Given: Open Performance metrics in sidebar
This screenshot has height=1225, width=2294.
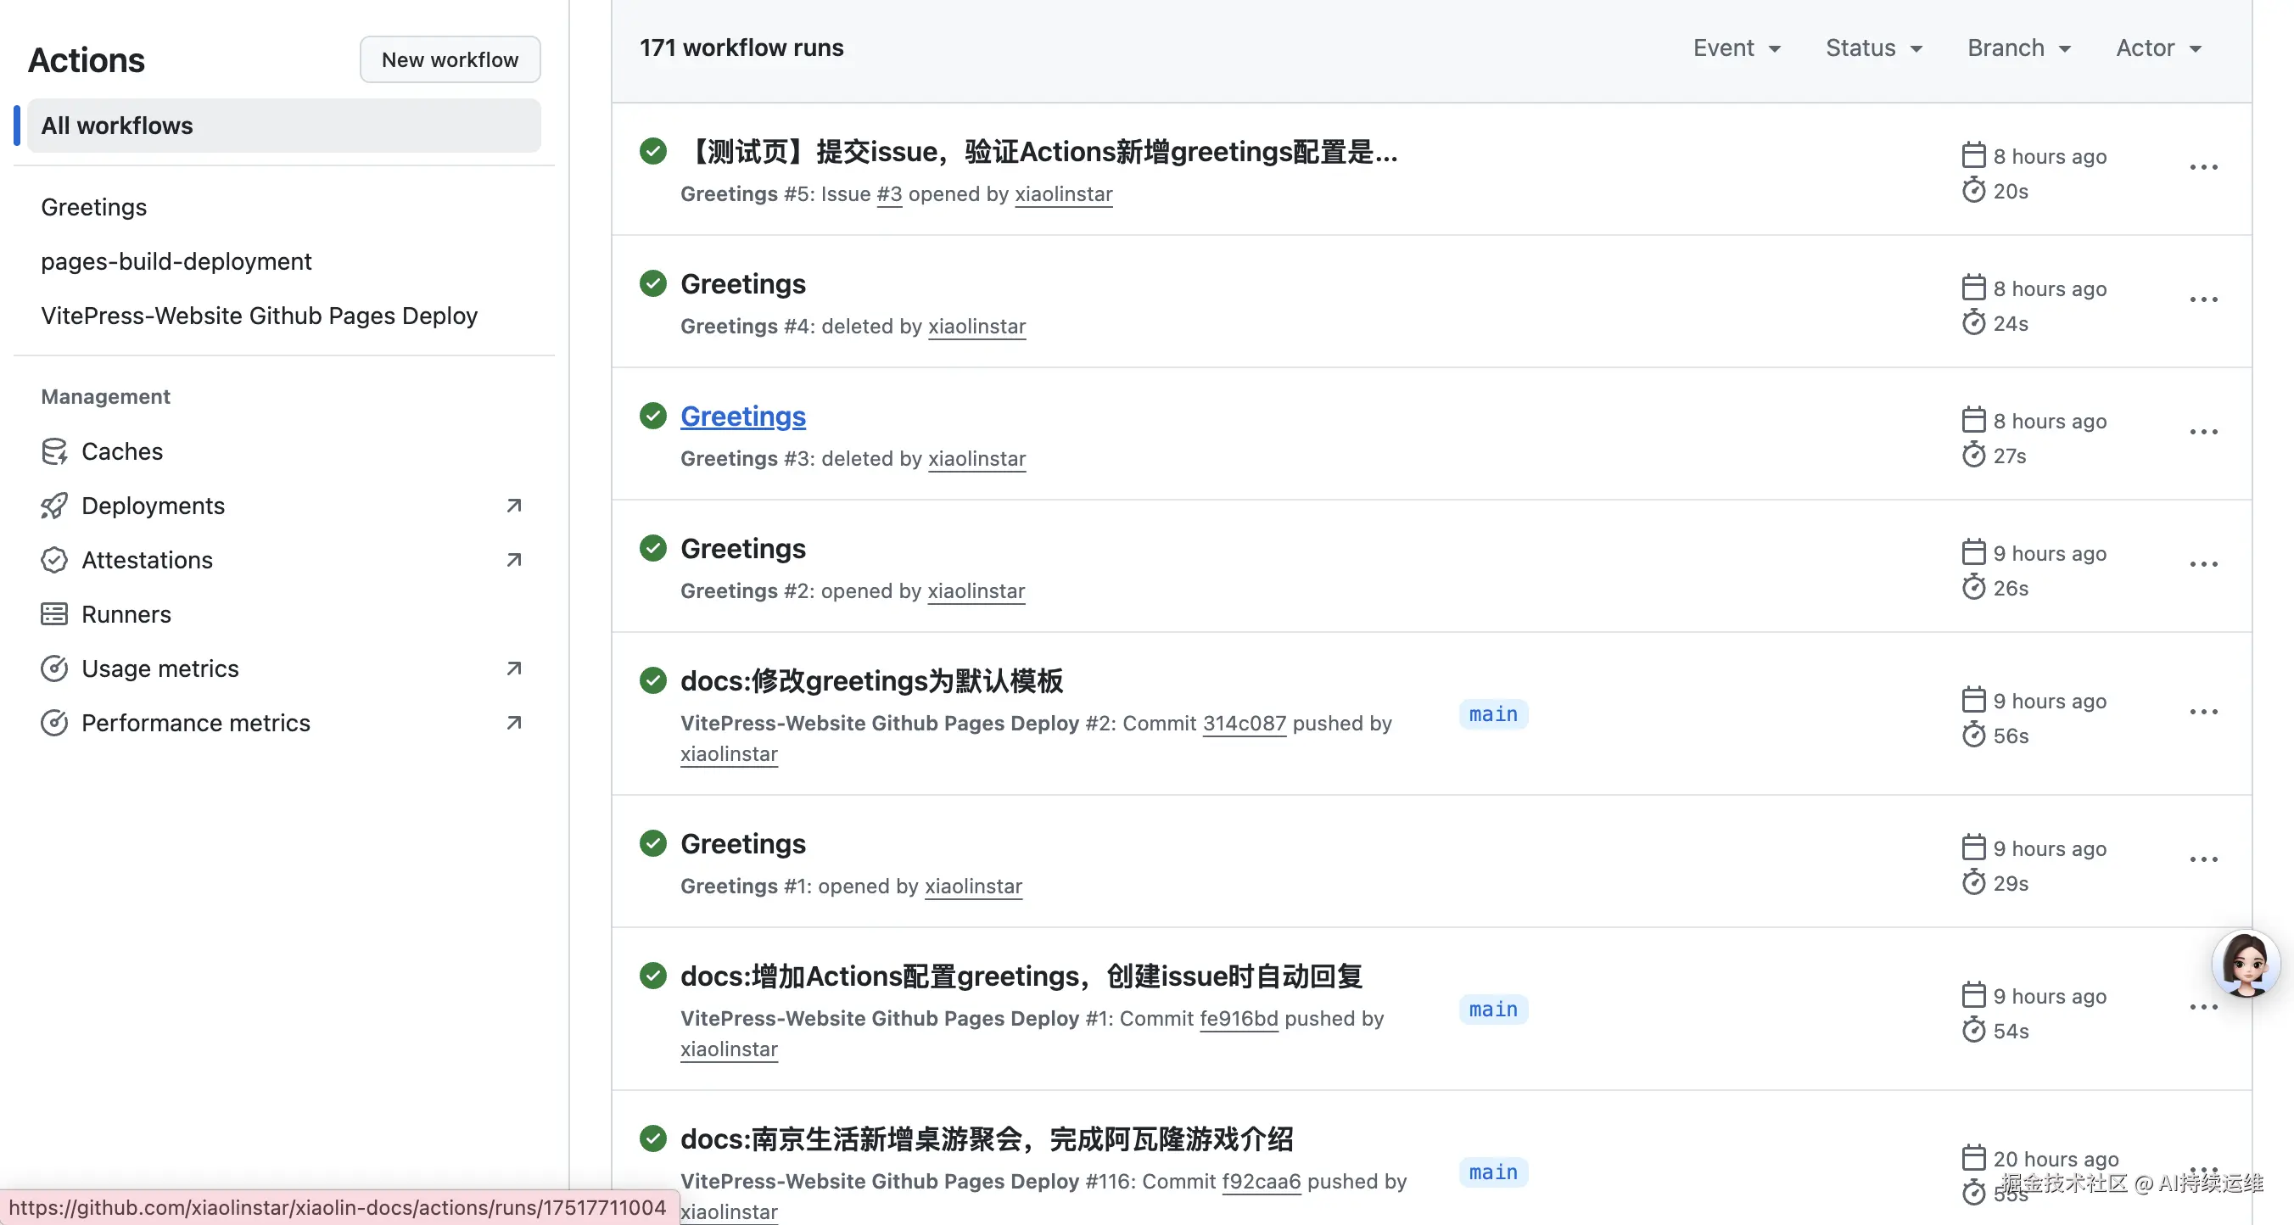Looking at the screenshot, I should (195, 723).
